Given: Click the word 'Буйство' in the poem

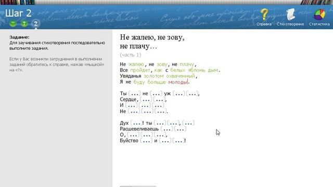Looking at the screenshot, I should [129, 141].
